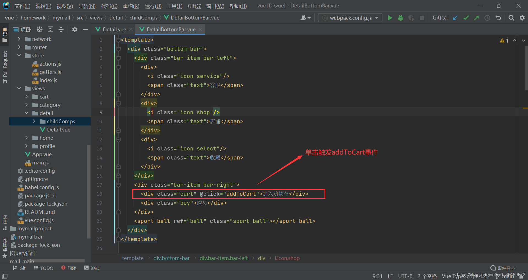Expand the childComps folder

tap(34, 121)
